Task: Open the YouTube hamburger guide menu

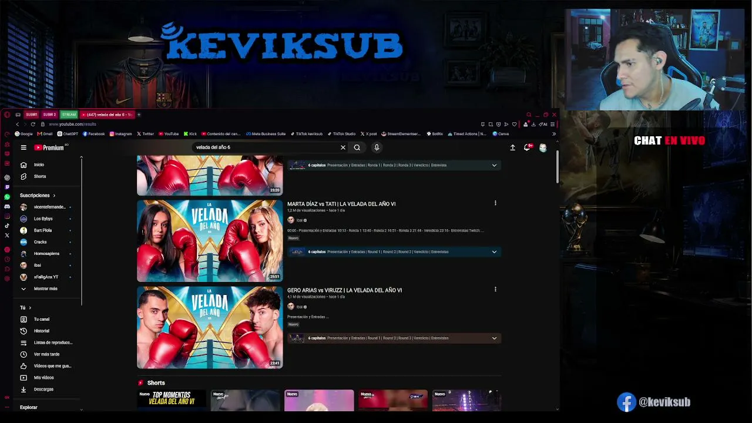Action: (23, 147)
